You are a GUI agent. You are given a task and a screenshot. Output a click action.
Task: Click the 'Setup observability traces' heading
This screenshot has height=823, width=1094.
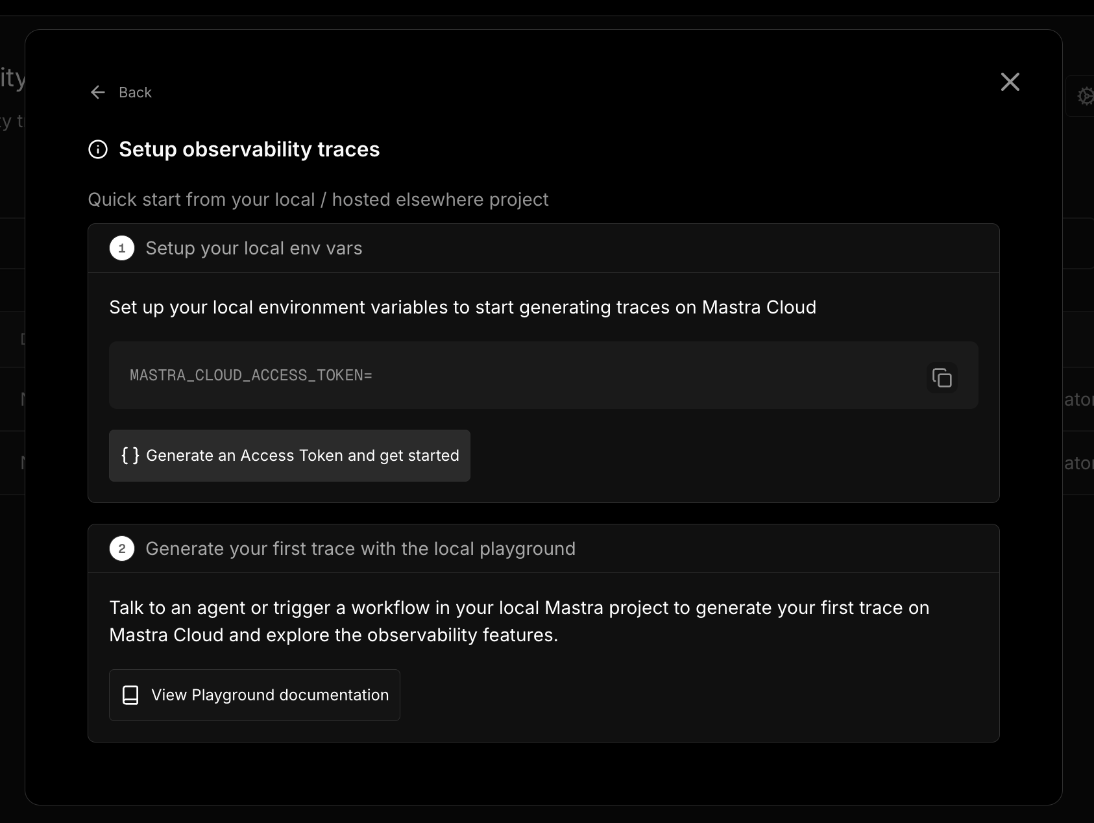tap(249, 149)
